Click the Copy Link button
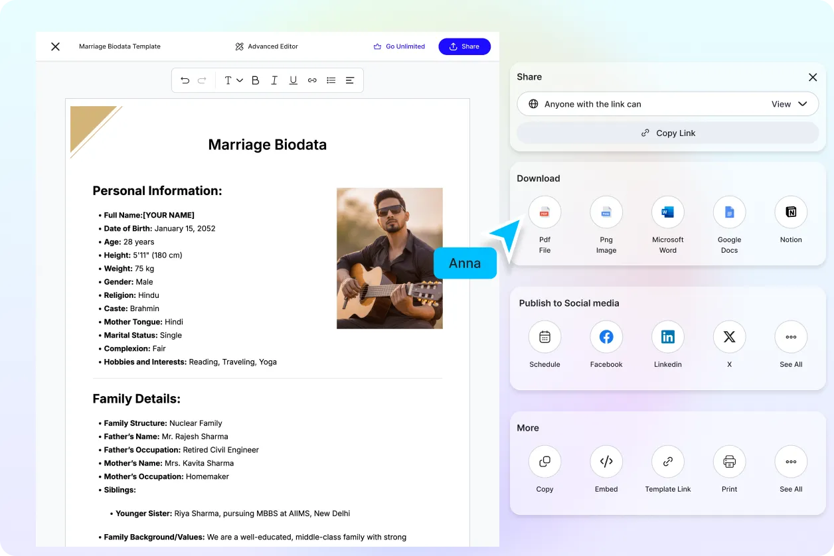 (x=668, y=133)
